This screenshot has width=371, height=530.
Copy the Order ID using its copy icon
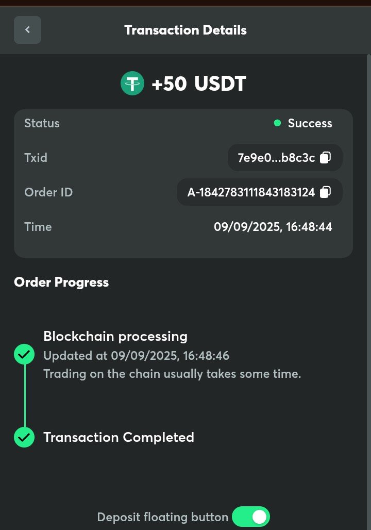(325, 192)
